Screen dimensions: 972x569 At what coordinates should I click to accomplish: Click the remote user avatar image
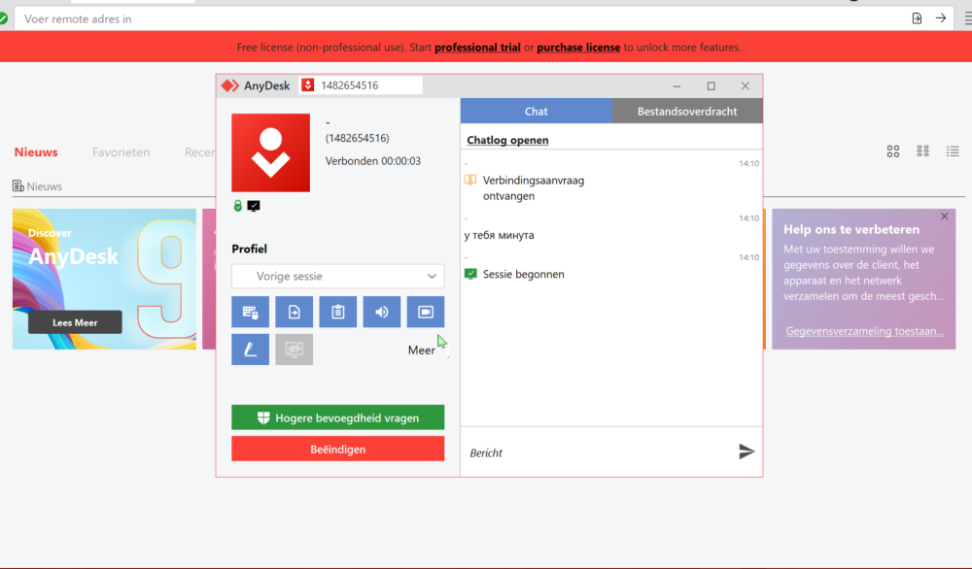coord(271,152)
